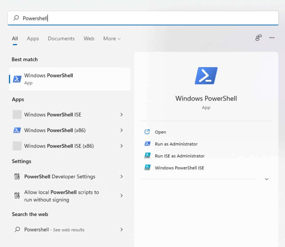Switch to the Apps tab
The height and width of the screenshot is (247, 285).
[x=33, y=39]
